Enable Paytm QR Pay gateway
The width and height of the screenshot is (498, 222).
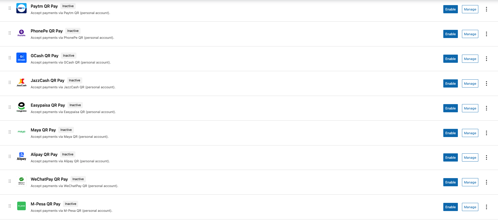pos(450,9)
